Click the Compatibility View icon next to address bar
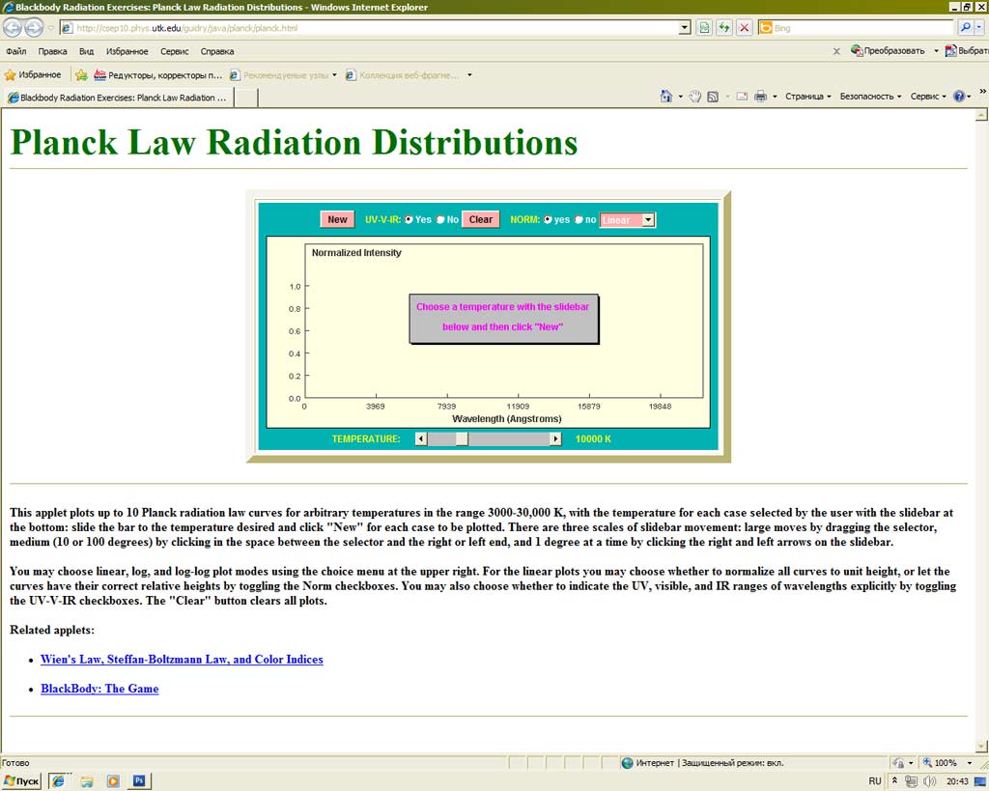The image size is (989, 791). (x=704, y=28)
